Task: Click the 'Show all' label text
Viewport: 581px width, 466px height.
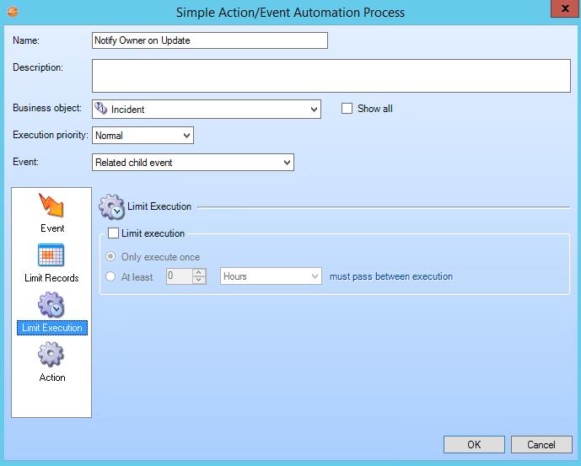Action: pyautogui.click(x=375, y=109)
